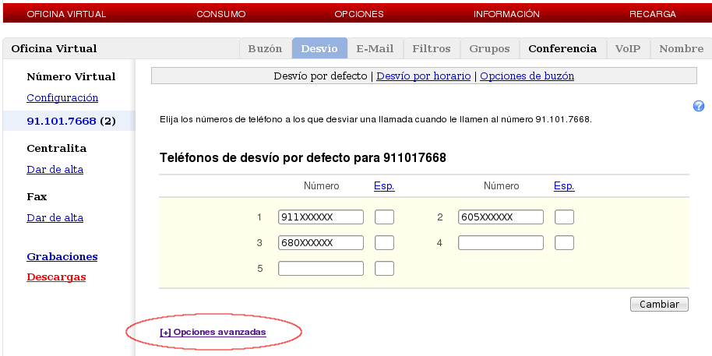Select the E-Mail tab

tap(375, 48)
